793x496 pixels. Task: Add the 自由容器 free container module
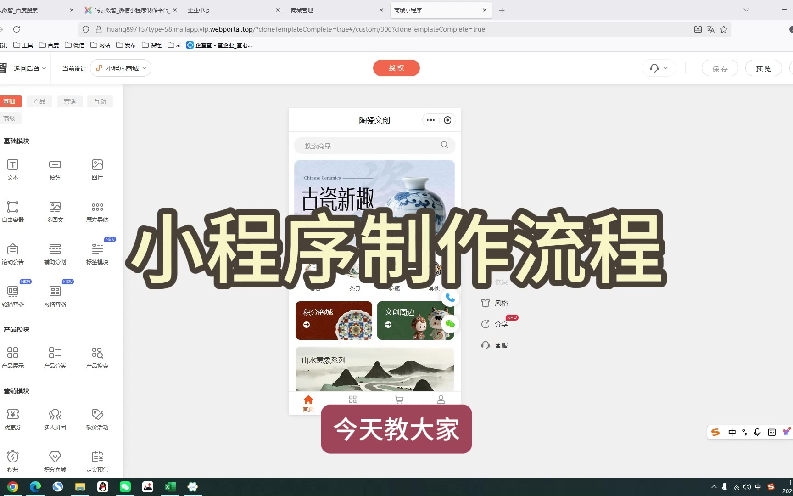[13, 212]
